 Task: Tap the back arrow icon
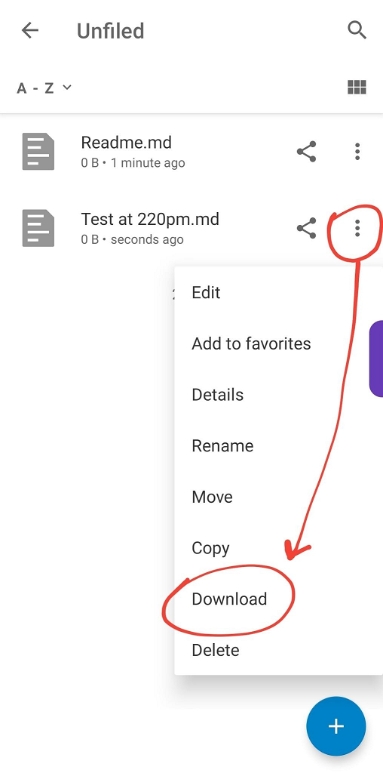30,30
